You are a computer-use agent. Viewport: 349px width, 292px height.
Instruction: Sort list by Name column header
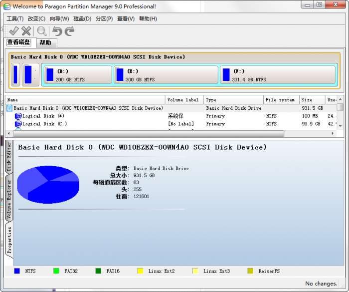[x=85, y=100]
